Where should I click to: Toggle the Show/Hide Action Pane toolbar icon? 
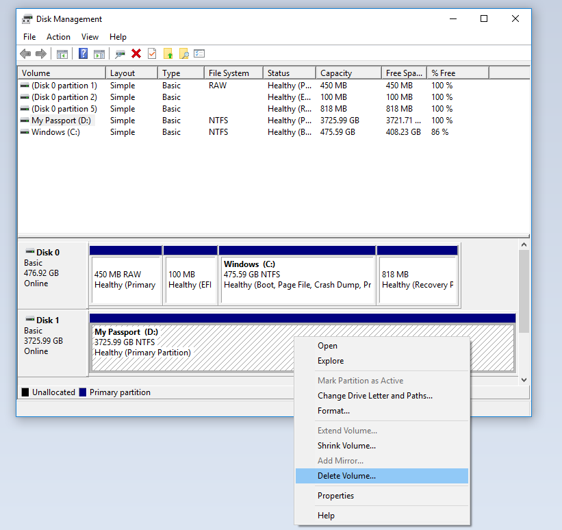[x=99, y=54]
